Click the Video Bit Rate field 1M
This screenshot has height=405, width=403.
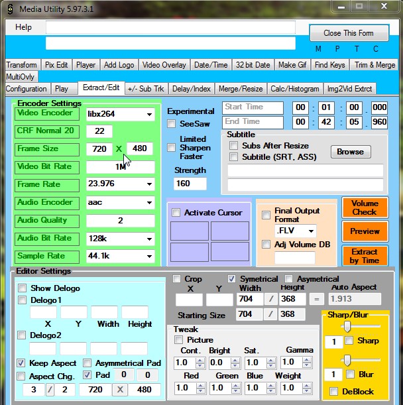[121, 167]
